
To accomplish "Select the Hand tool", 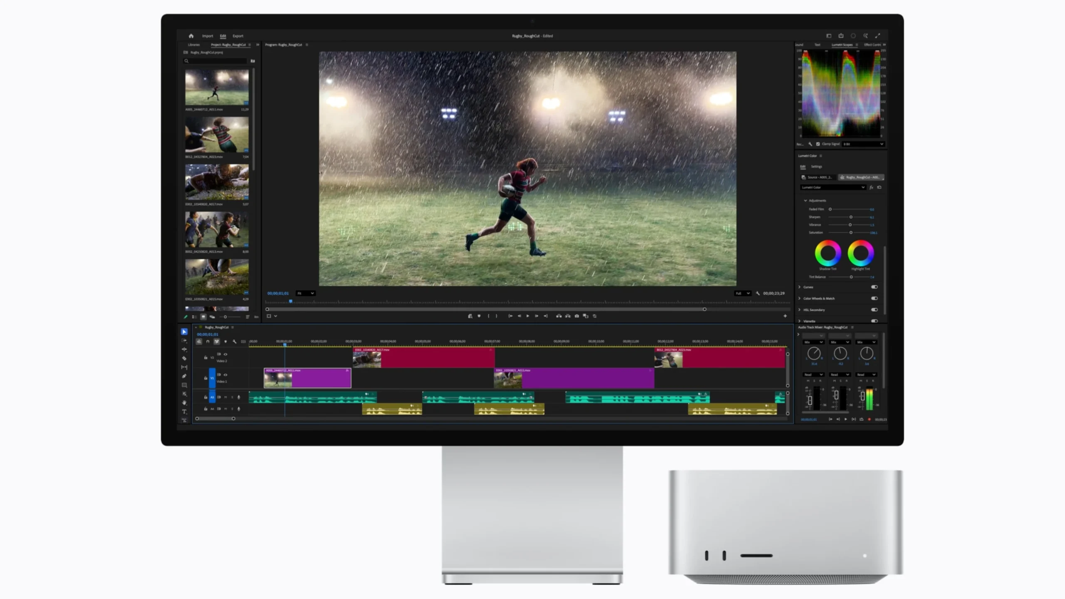I will (184, 403).
